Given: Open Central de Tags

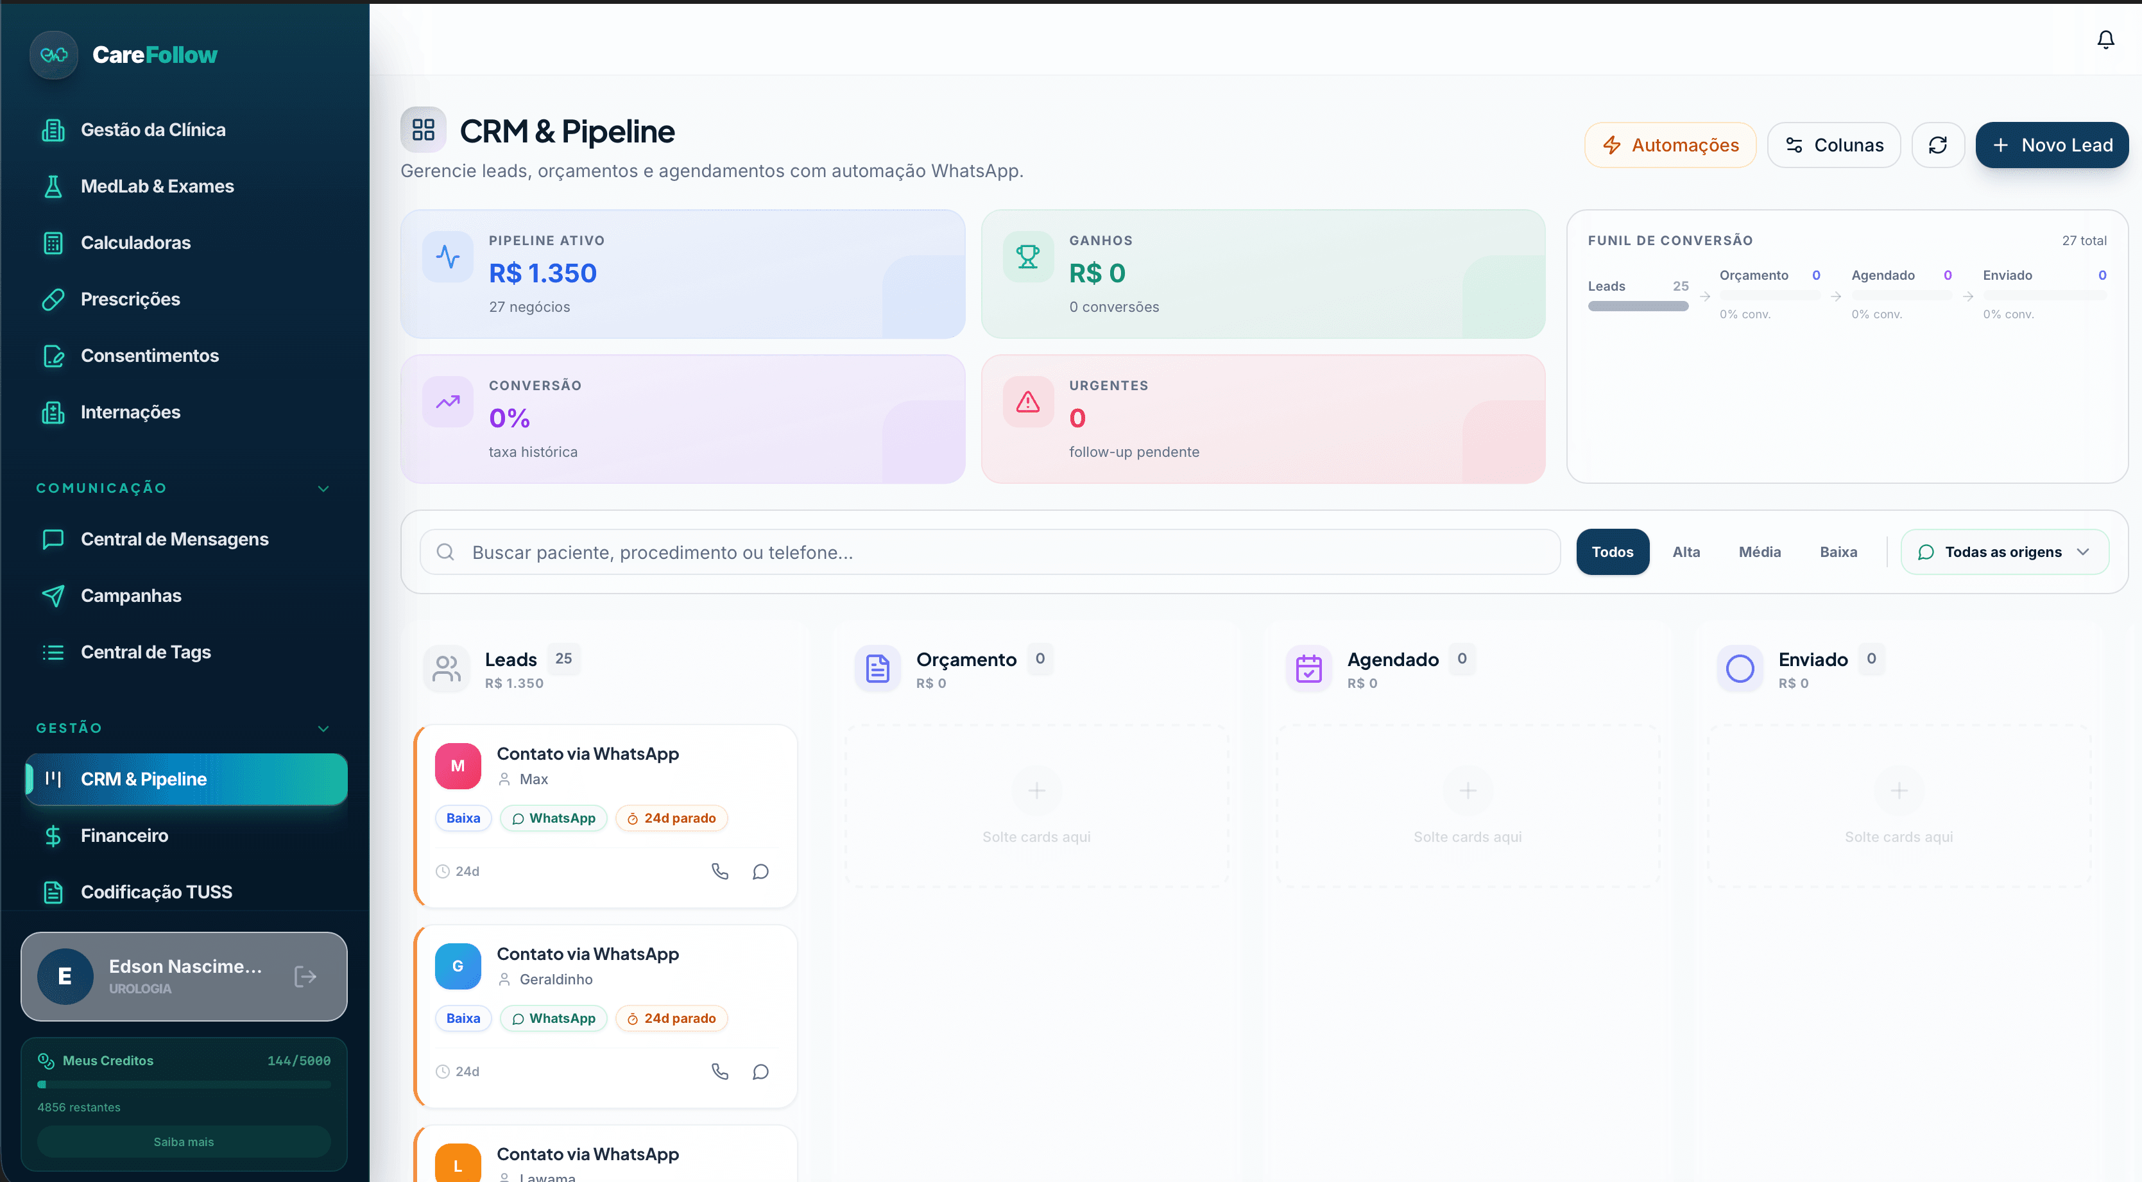Looking at the screenshot, I should coord(185,653).
